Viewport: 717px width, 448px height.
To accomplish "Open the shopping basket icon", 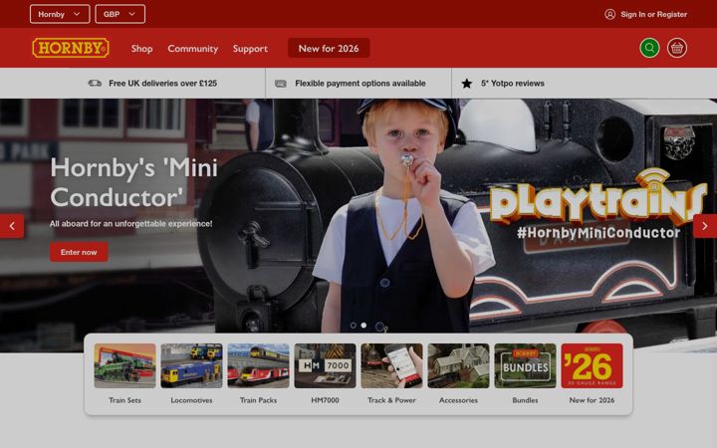I will pyautogui.click(x=677, y=48).
